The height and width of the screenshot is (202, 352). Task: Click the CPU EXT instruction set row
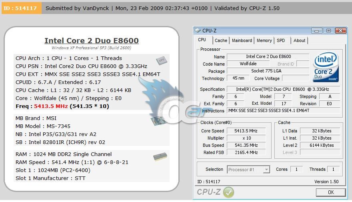click(x=88, y=74)
